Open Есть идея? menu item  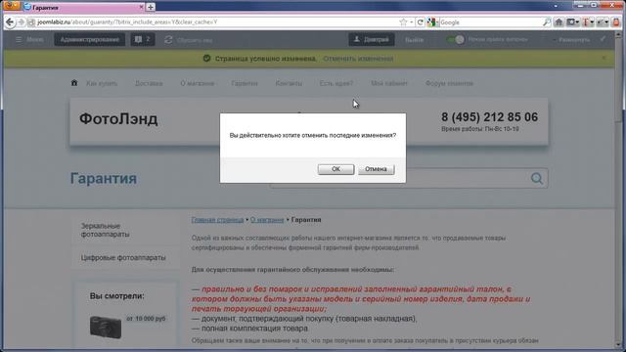click(x=336, y=83)
